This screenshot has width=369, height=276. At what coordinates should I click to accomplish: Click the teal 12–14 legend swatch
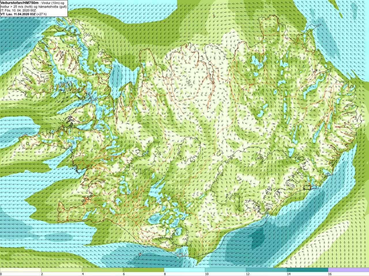pos(266,270)
